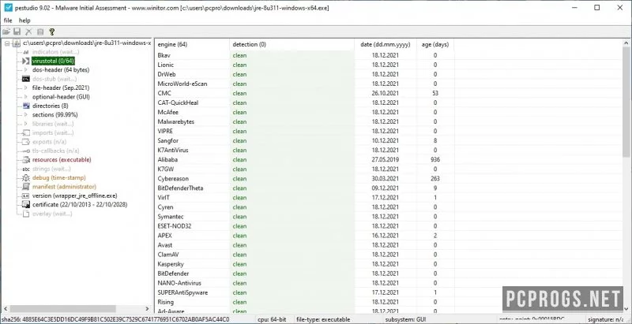Click cpu: 64-bit in status bar
This screenshot has width=632, height=324.
pyautogui.click(x=272, y=319)
